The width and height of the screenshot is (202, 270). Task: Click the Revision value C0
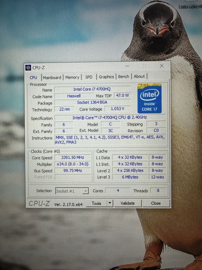tap(156, 130)
